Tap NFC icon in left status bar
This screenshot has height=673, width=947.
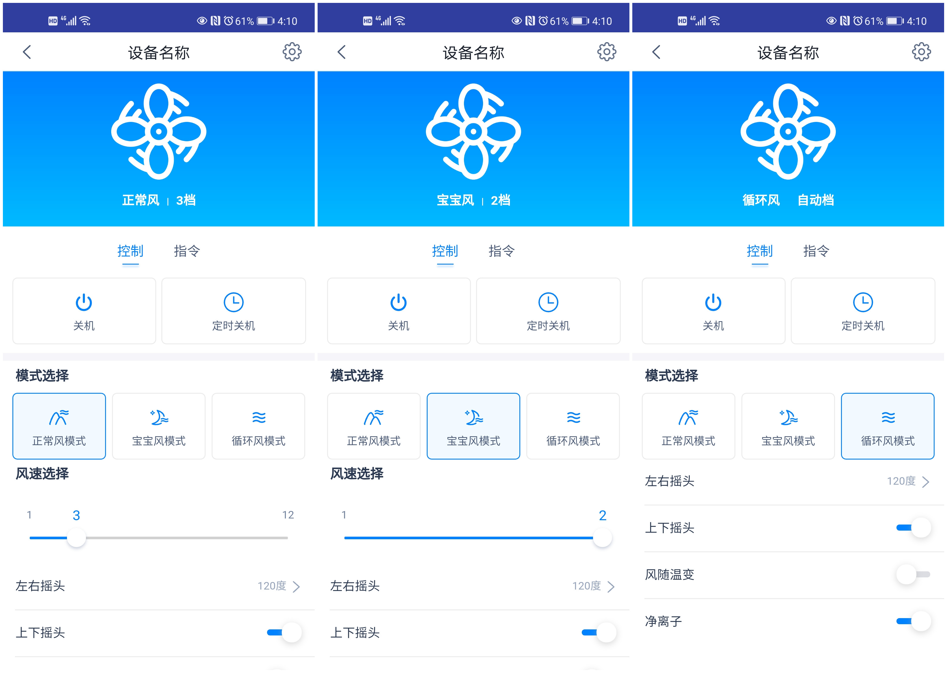point(215,21)
